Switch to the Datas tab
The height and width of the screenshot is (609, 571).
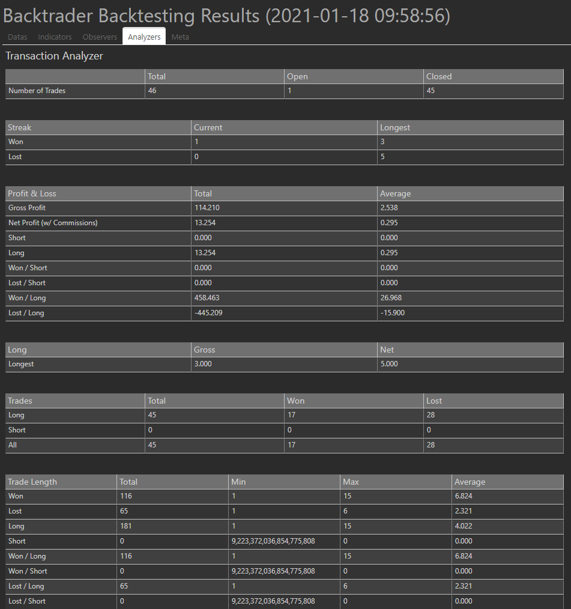pyautogui.click(x=17, y=37)
